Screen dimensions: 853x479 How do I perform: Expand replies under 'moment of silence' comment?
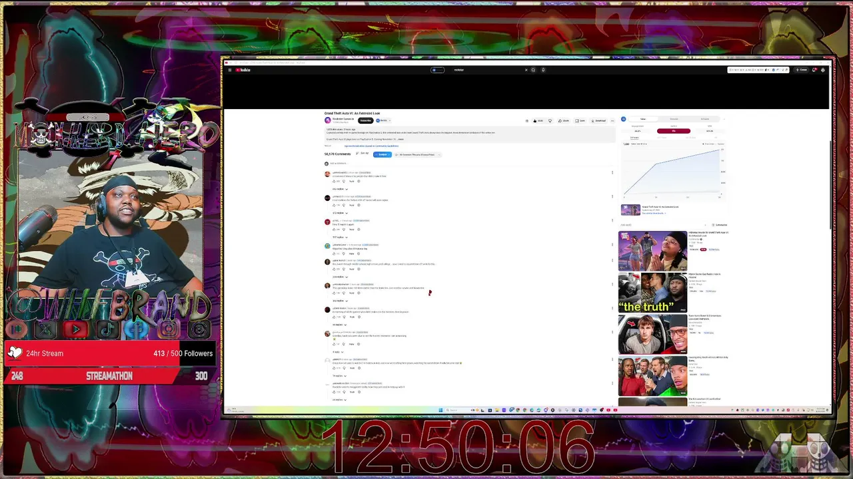coord(340,189)
